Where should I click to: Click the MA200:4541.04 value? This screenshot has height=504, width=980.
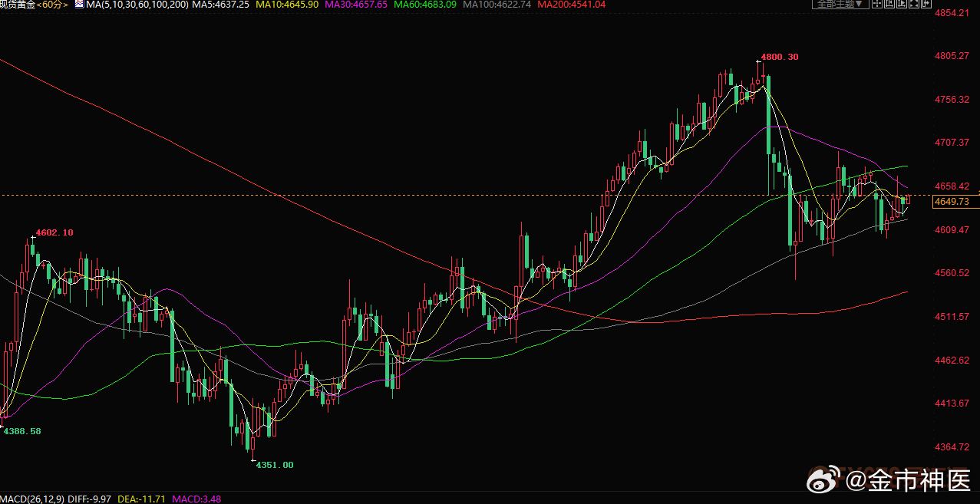(x=572, y=5)
